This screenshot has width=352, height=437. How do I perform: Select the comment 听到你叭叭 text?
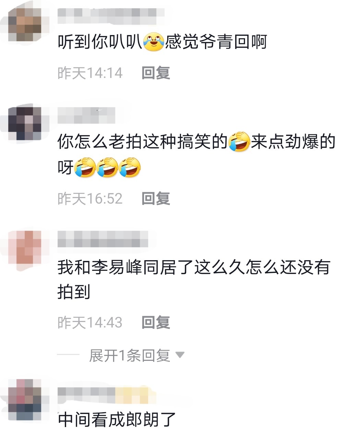100,43
